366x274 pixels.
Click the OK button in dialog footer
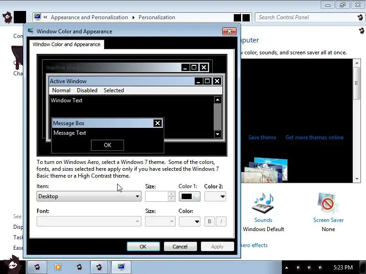click(x=143, y=247)
